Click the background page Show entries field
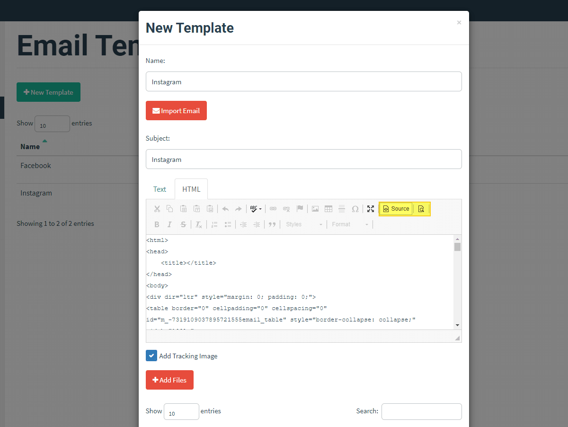Screen dimensions: 568x427 (x=52, y=124)
